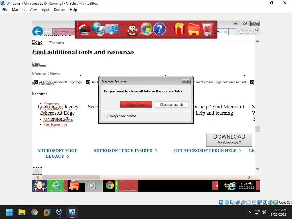Click horizontal scroll left arrow

click(x=38, y=177)
